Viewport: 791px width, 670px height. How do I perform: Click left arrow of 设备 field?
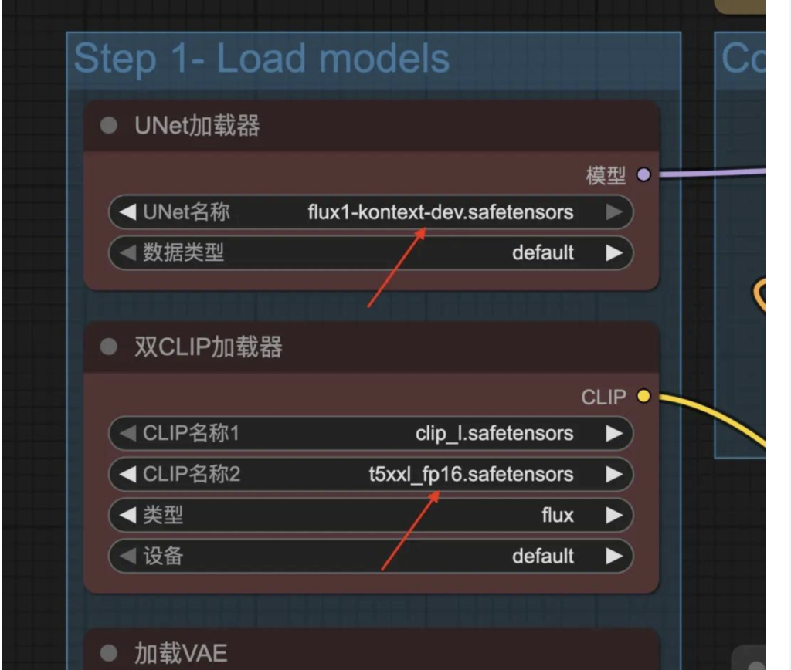click(x=127, y=556)
